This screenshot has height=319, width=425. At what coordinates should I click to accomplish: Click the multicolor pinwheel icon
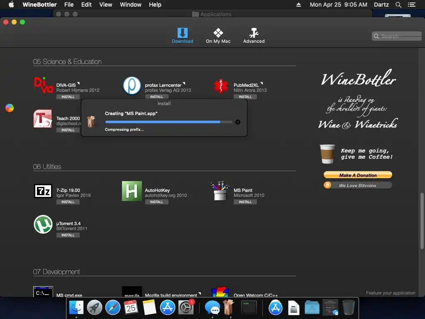coord(10,108)
